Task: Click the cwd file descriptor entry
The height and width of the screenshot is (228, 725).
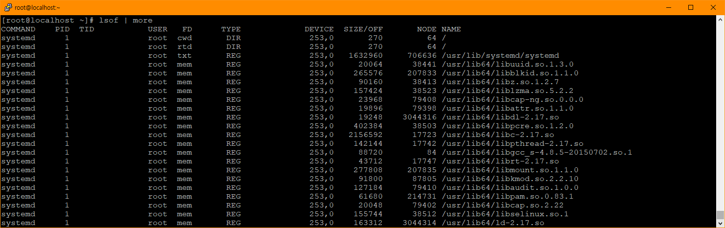Action: click(185, 38)
